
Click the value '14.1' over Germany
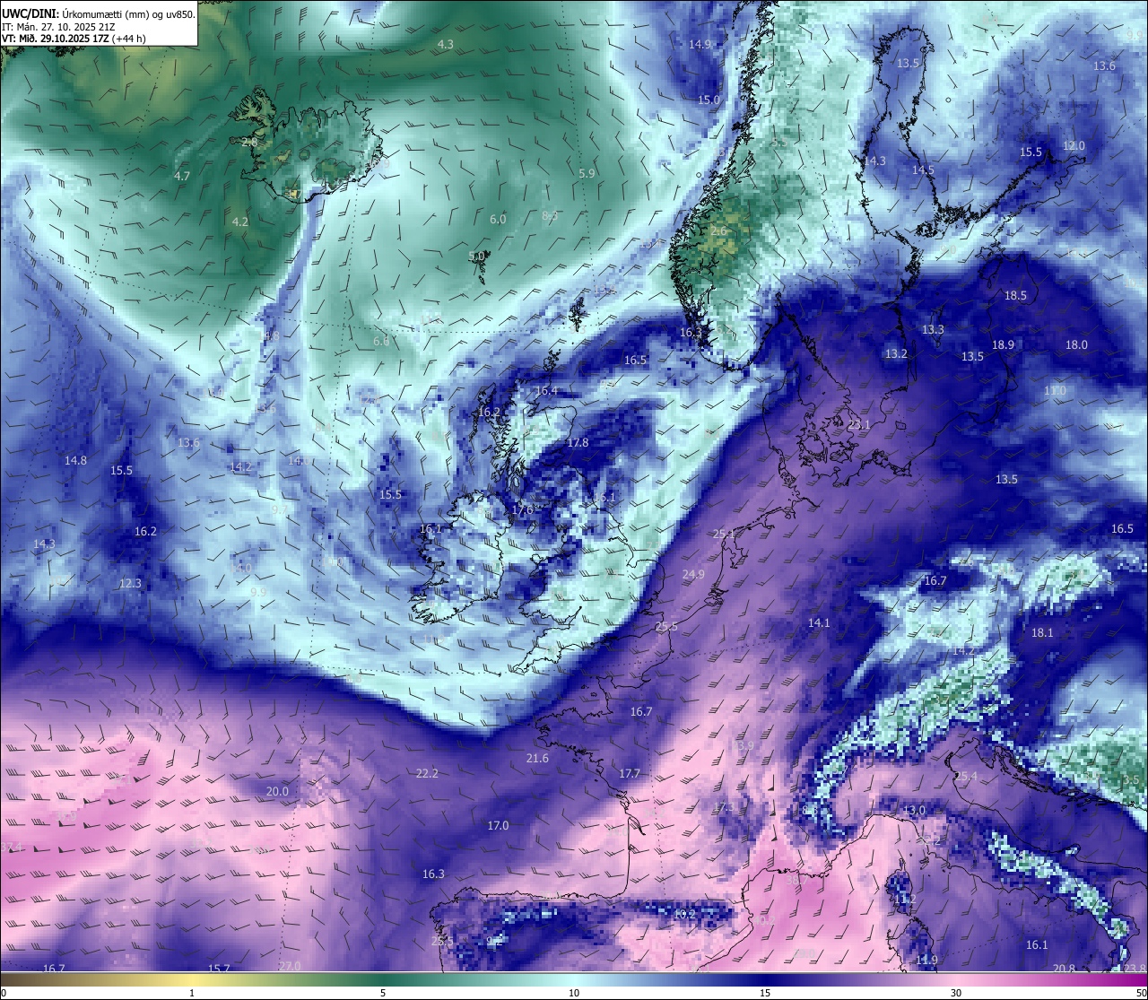[819, 623]
